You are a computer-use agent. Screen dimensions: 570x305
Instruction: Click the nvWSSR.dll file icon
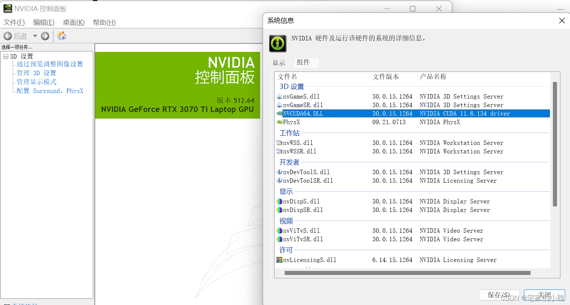pos(279,151)
